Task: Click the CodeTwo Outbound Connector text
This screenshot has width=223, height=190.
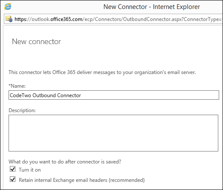Action: 45,95
